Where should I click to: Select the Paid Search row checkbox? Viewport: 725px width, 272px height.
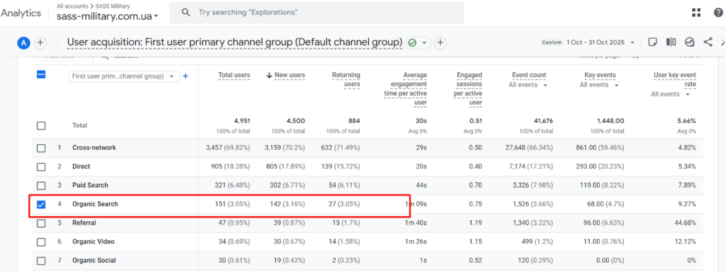pos(41,185)
